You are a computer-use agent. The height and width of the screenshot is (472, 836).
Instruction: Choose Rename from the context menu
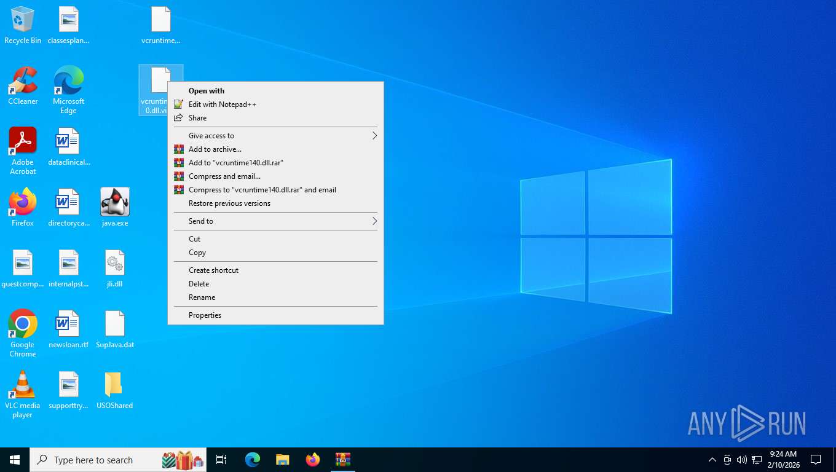point(275,297)
